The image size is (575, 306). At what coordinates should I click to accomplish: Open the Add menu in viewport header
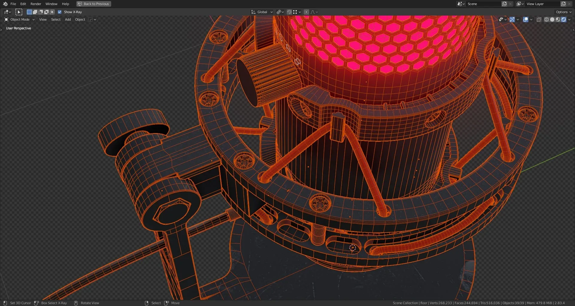[68, 19]
